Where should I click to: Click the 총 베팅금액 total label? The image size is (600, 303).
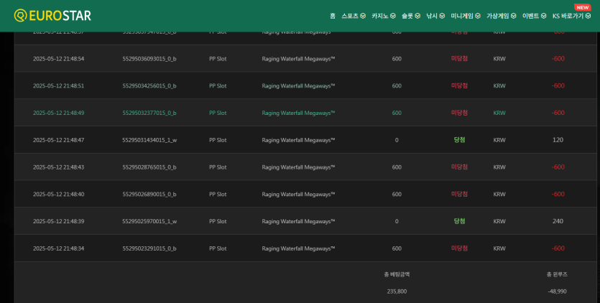[397, 274]
